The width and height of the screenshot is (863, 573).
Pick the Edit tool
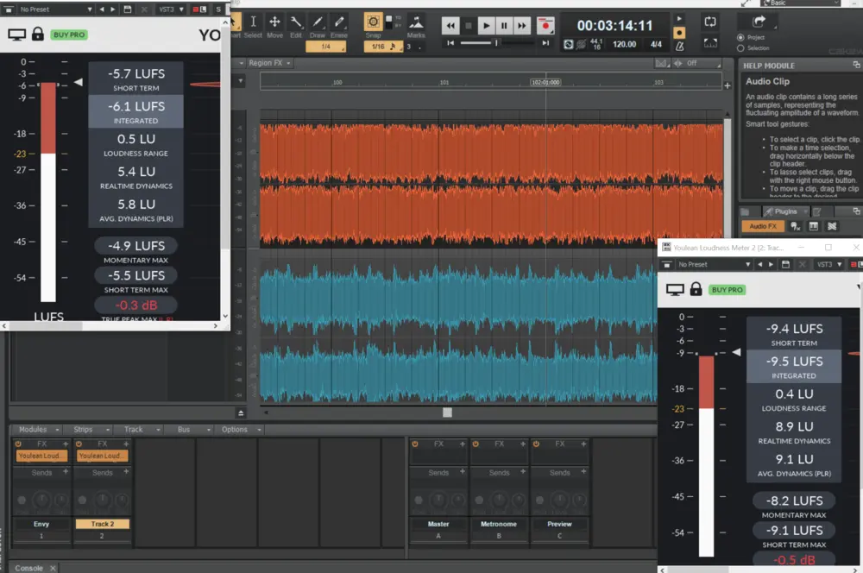(296, 22)
